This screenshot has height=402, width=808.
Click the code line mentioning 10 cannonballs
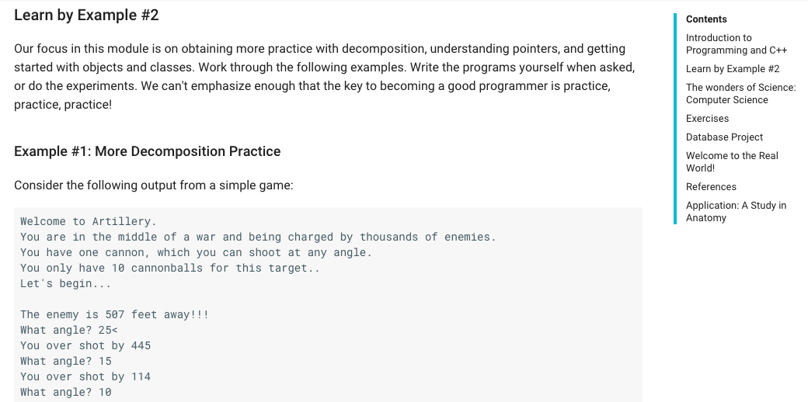tap(170, 269)
